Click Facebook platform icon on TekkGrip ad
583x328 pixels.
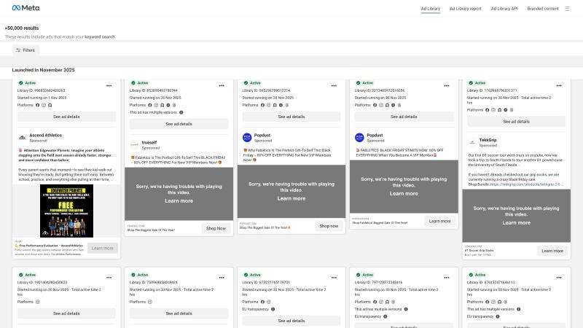point(487,110)
